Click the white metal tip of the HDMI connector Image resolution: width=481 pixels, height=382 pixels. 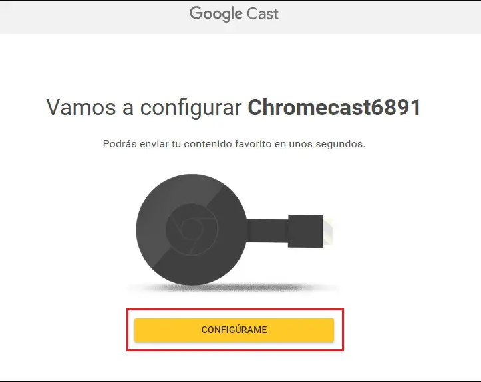[328, 232]
